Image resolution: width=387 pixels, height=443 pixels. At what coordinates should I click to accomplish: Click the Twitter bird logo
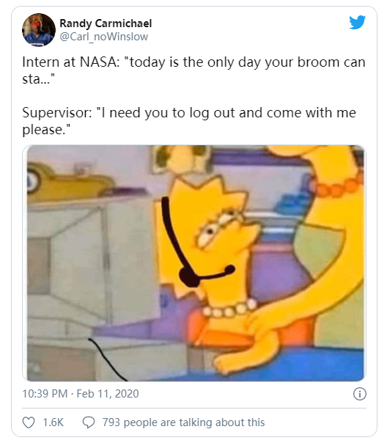click(357, 22)
